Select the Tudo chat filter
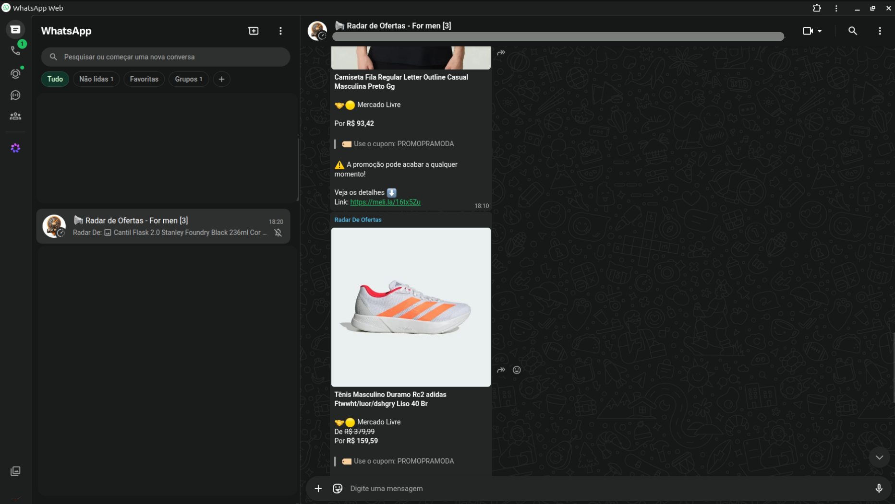The image size is (895, 504). coord(55,79)
